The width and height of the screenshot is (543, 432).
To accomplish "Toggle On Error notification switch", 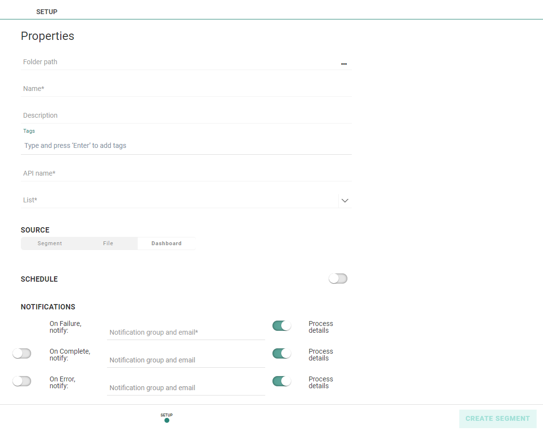I will tap(22, 381).
